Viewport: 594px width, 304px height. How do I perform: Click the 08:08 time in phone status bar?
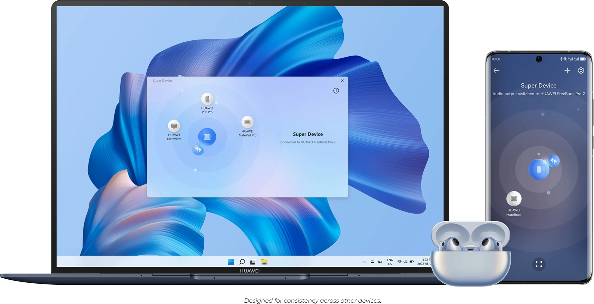click(496, 59)
